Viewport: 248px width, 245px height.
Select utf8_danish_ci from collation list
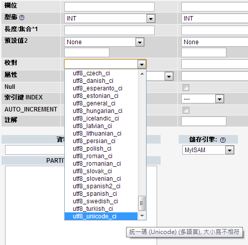(x=101, y=81)
